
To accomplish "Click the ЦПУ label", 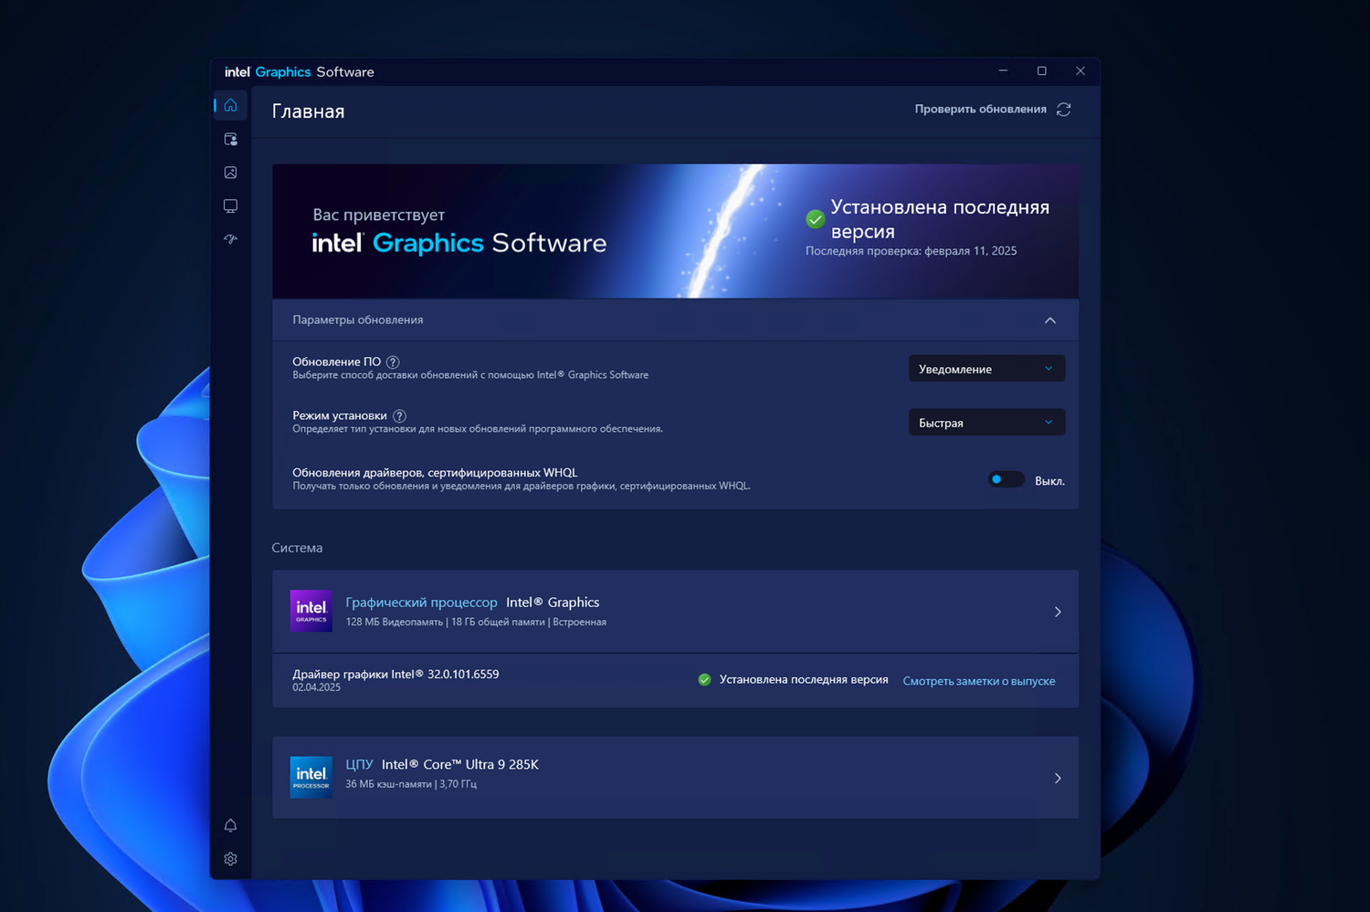I will point(359,765).
